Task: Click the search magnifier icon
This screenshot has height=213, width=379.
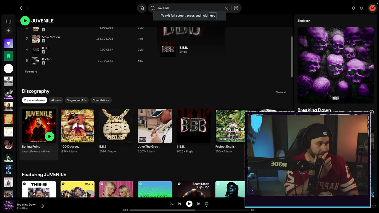Action: [x=153, y=8]
